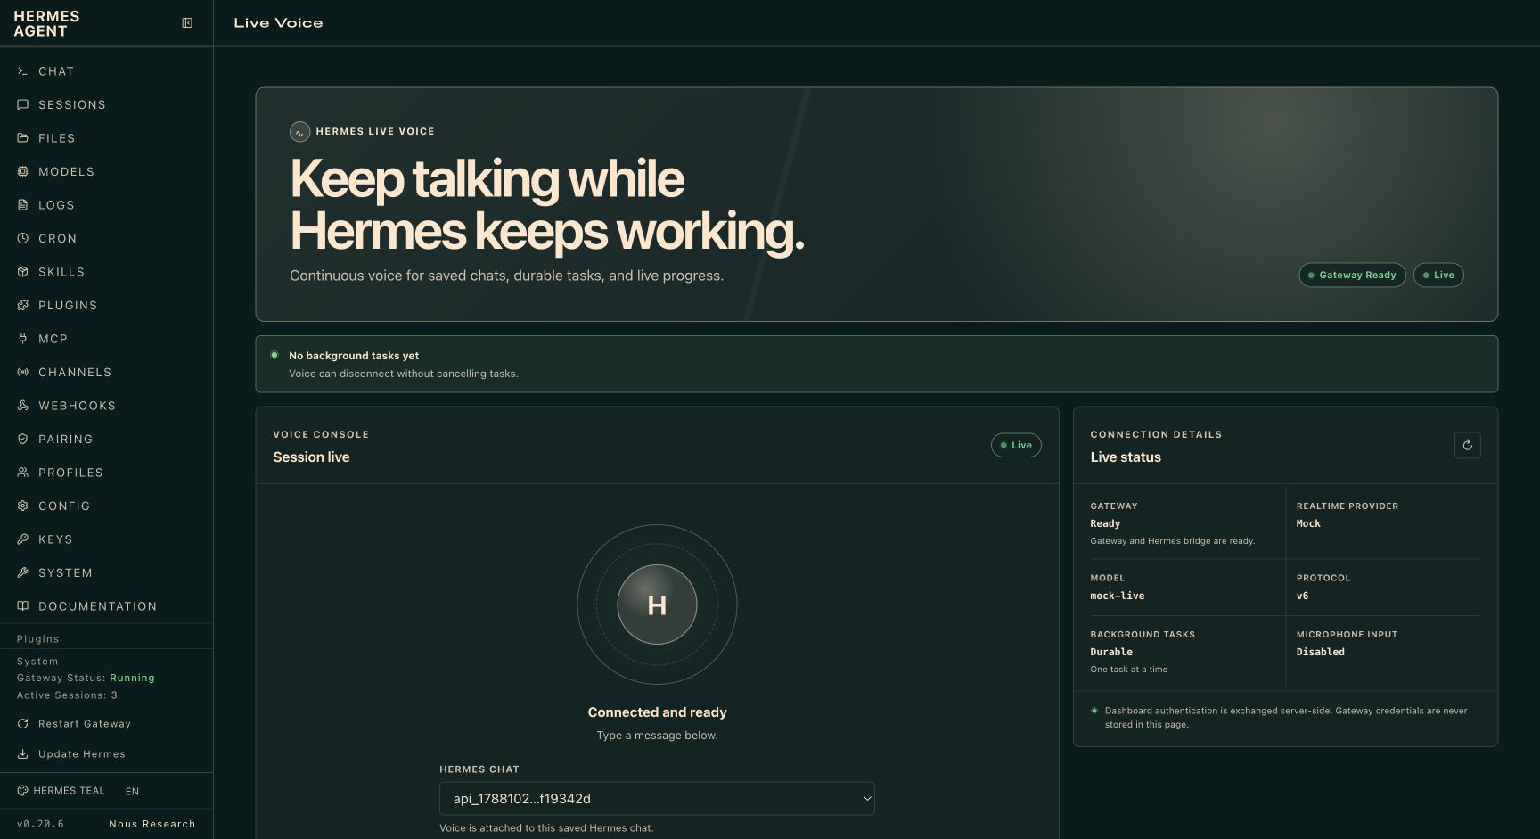Click the Keys key icon
Image resolution: width=1540 pixels, height=839 pixels.
22,539
